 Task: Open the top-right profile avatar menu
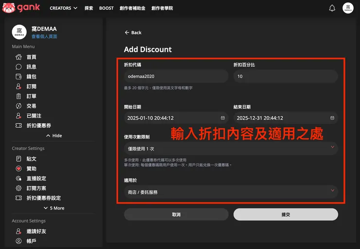coord(348,8)
